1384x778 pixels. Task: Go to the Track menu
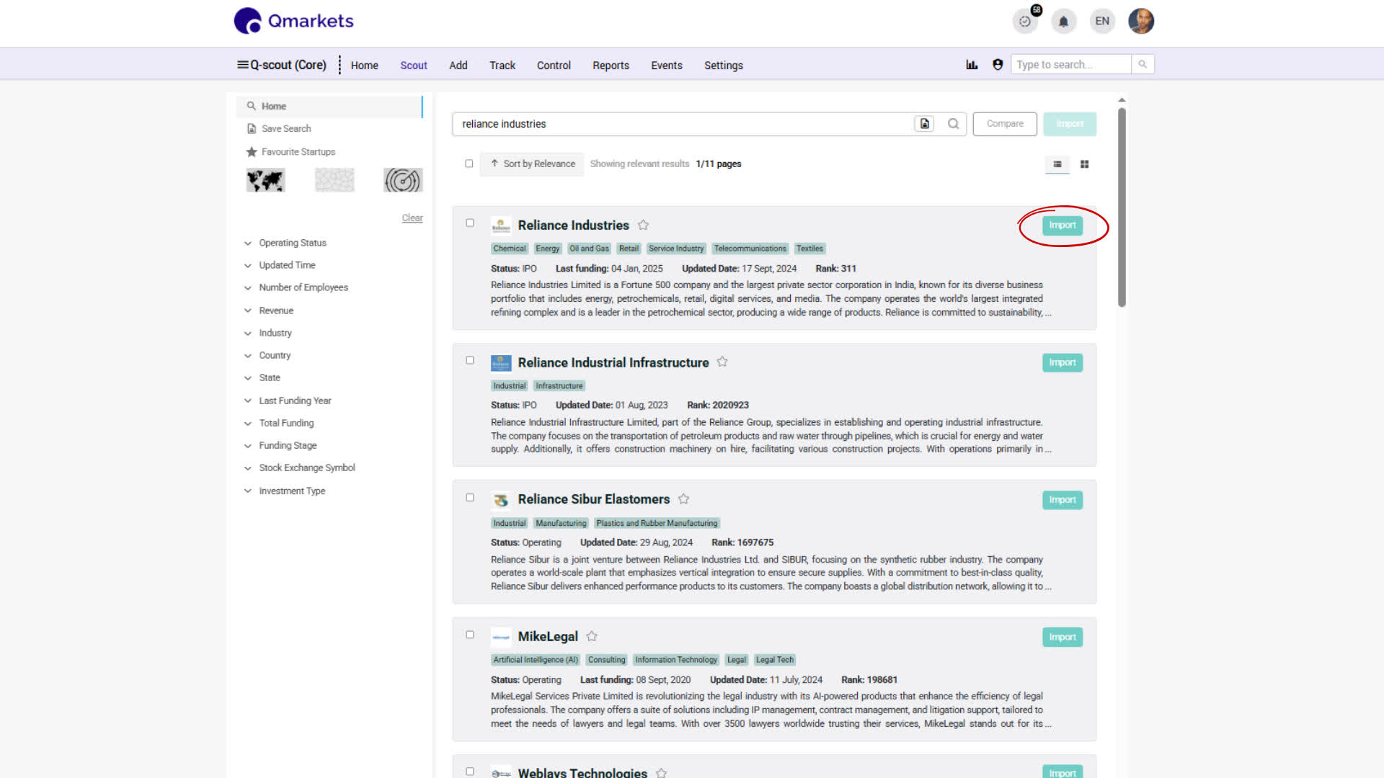click(x=502, y=66)
